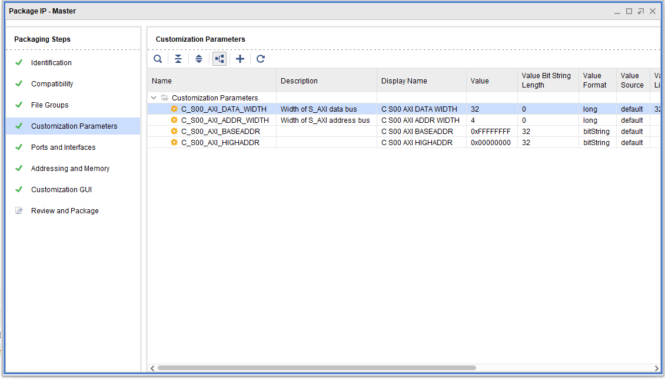Click gear icon of C_S00_AXI_DATA_WIDTH

[174, 109]
